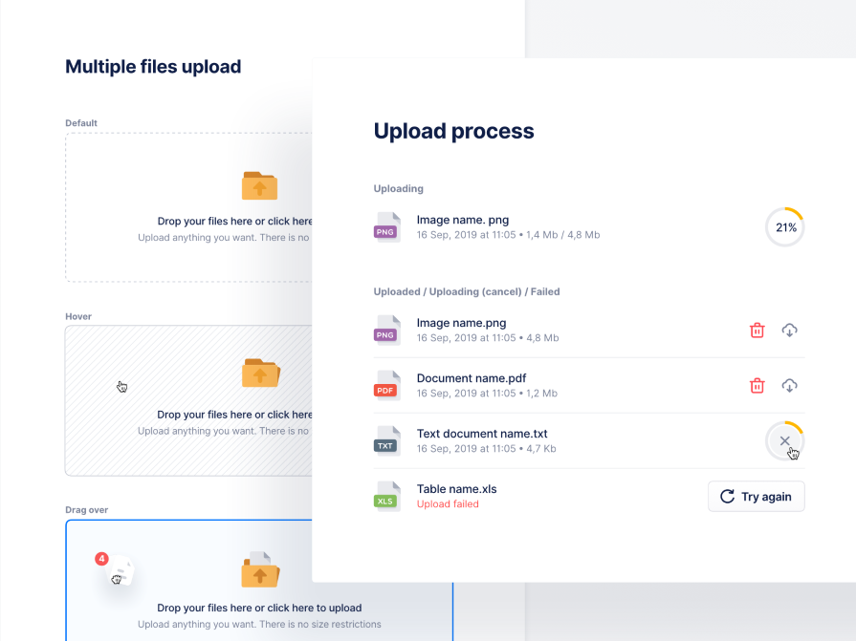Open the Document name.pdf file name
Screen dimensions: 856x641
472,378
